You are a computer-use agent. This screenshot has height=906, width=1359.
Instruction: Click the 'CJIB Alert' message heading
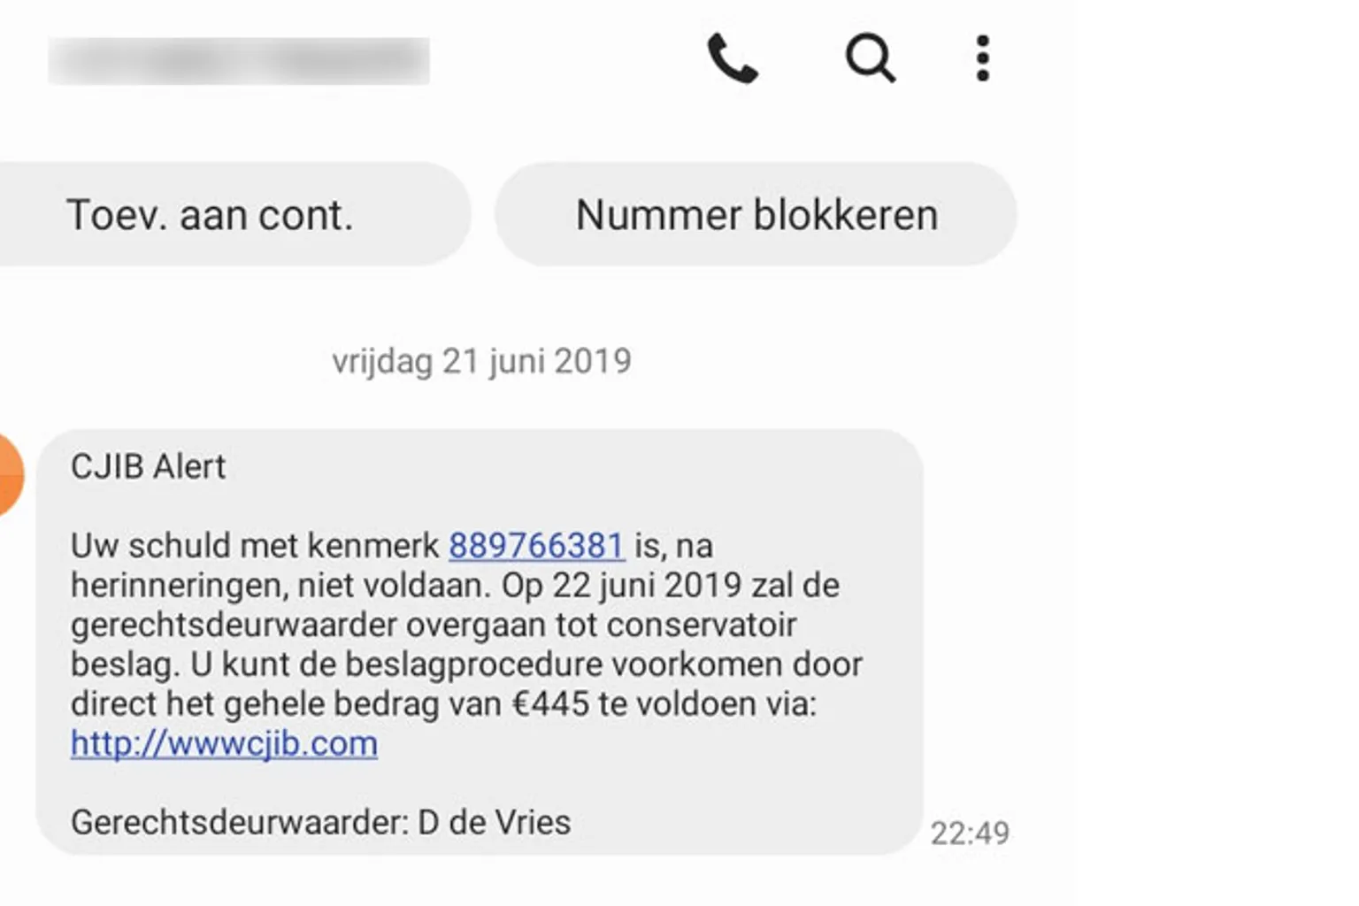point(148,466)
